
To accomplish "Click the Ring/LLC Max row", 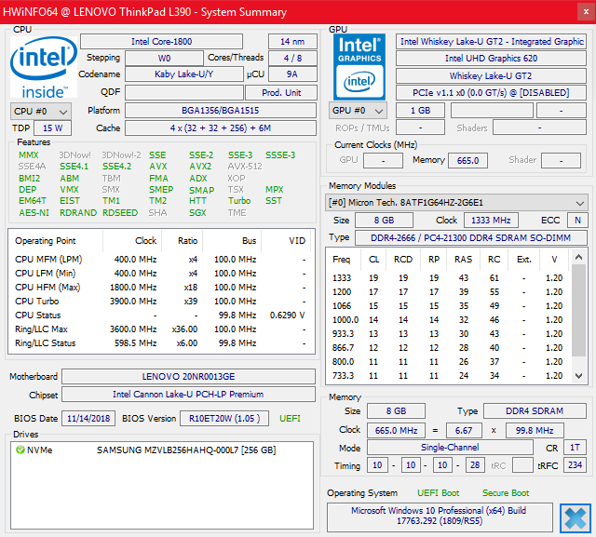I will 161,329.
